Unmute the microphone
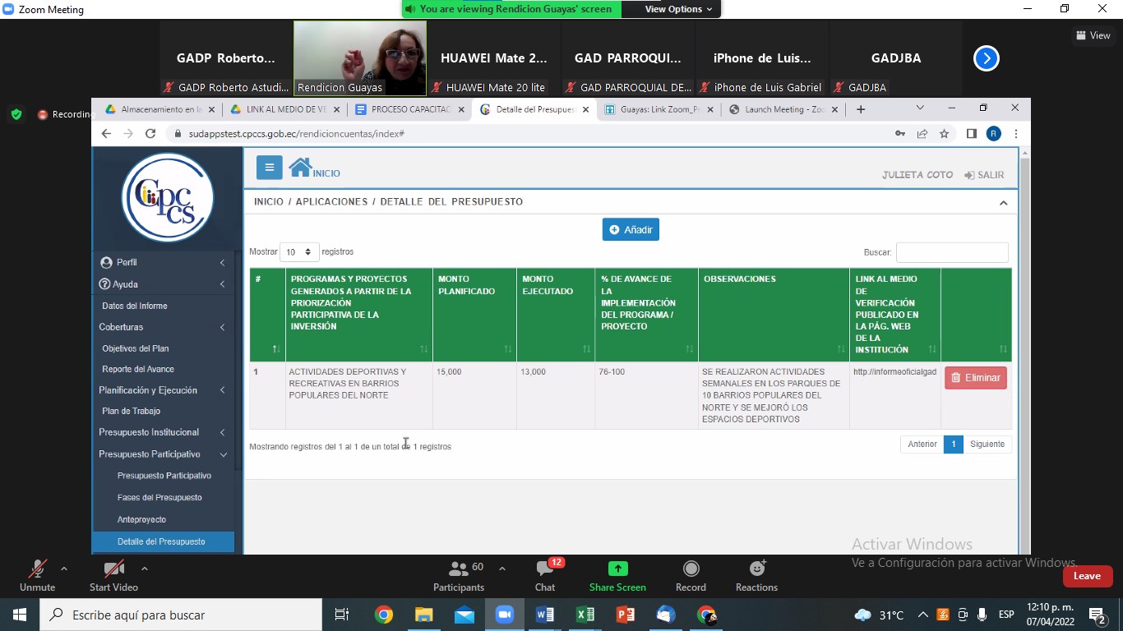The height and width of the screenshot is (631, 1123). coord(37,569)
